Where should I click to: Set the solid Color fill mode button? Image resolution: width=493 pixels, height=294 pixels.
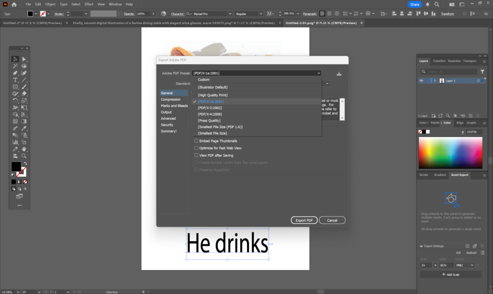point(13,182)
